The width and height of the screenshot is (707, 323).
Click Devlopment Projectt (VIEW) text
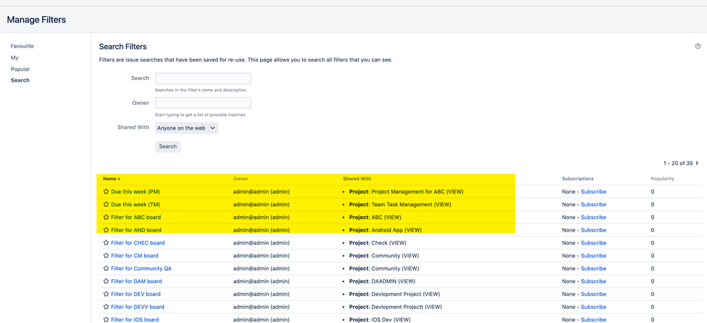pos(407,307)
